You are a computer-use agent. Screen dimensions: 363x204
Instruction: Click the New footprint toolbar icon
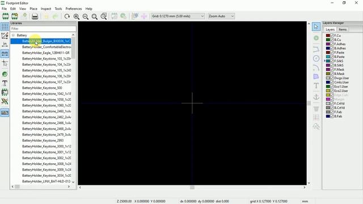pyautogui.click(x=5, y=16)
